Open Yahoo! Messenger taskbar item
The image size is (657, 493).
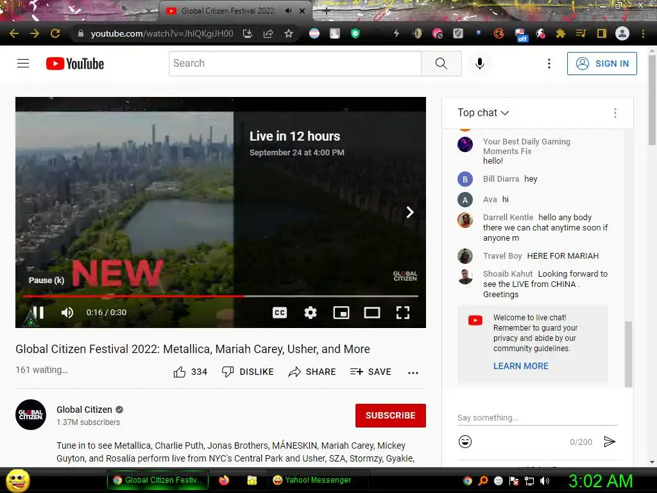click(318, 480)
